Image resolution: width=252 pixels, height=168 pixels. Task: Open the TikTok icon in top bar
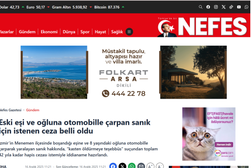coord(231,7)
